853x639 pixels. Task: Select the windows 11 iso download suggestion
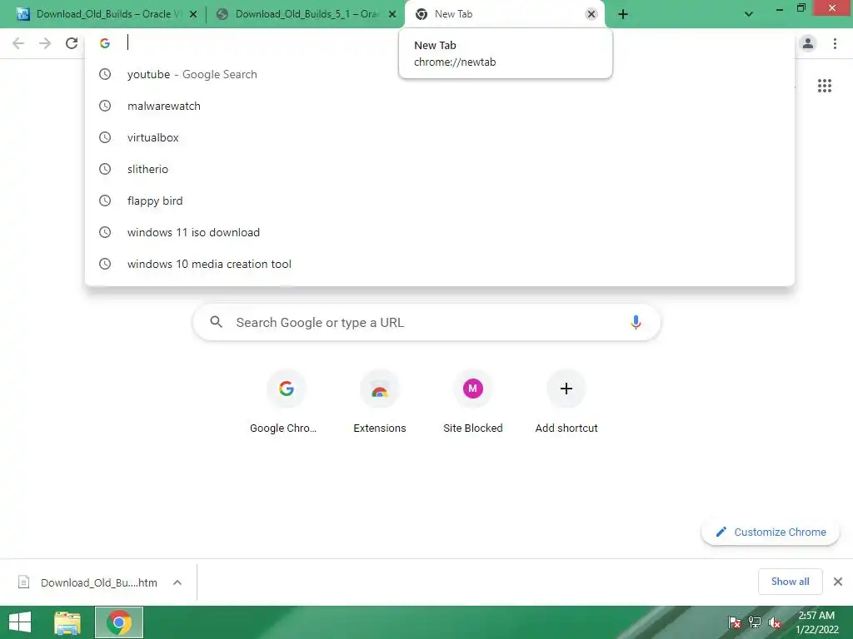440,232
